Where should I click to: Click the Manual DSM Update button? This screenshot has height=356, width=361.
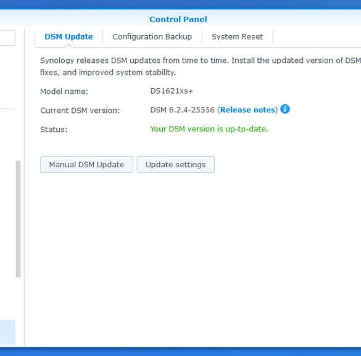(86, 164)
